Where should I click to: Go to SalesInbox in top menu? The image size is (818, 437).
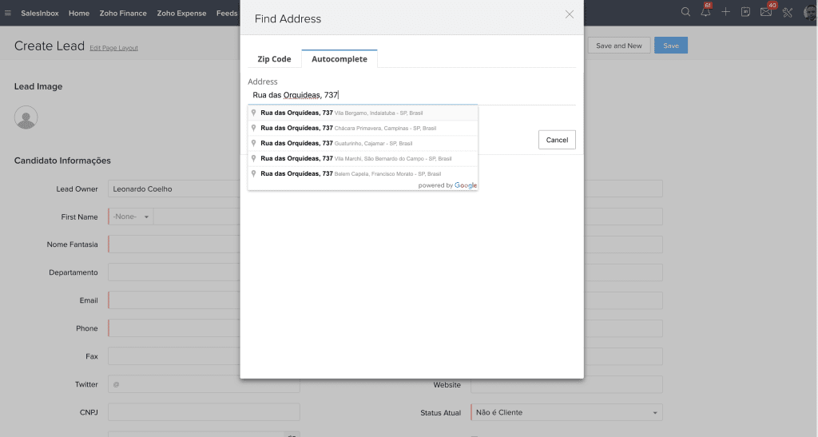coord(41,13)
